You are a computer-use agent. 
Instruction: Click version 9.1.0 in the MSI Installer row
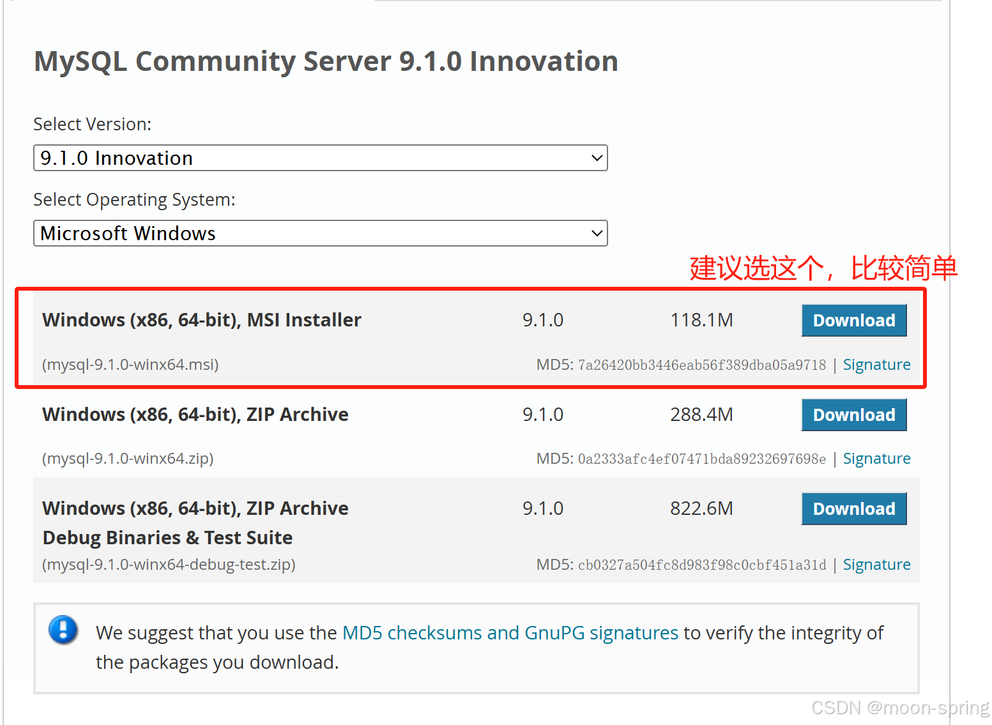[543, 320]
